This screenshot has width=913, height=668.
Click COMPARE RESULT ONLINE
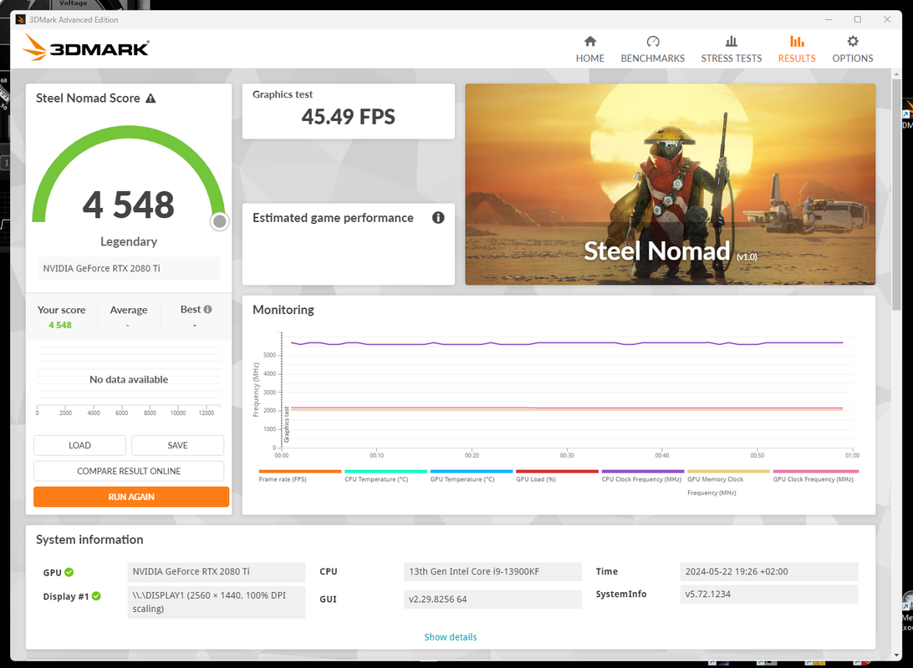129,471
